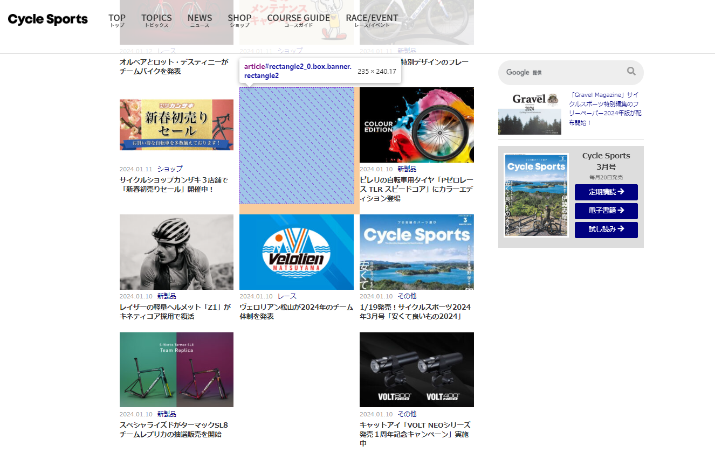
Task: Open the TOP menu item
Action: [x=116, y=21]
